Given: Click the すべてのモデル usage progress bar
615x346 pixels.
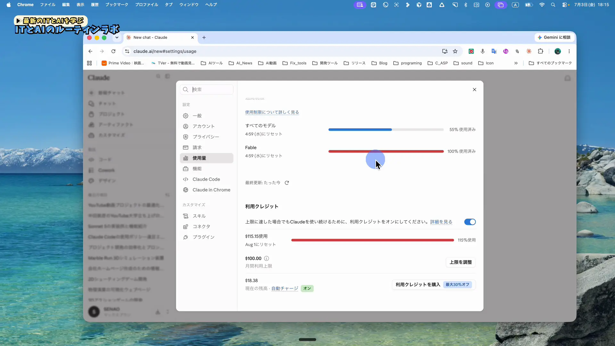Looking at the screenshot, I should (386, 129).
